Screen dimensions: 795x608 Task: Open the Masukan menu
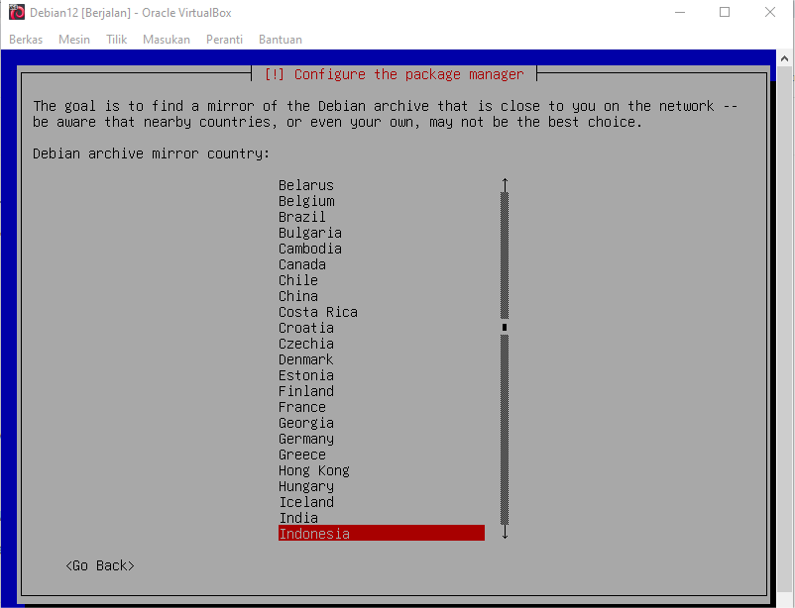coord(166,40)
